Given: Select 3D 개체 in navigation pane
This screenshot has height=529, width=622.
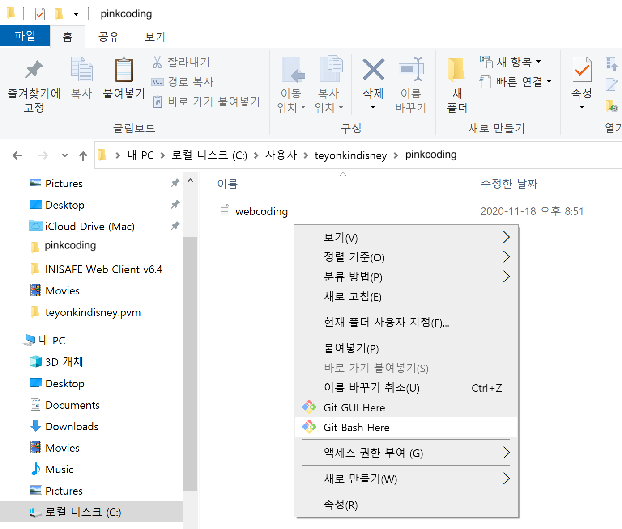Looking at the screenshot, I should pyautogui.click(x=64, y=362).
